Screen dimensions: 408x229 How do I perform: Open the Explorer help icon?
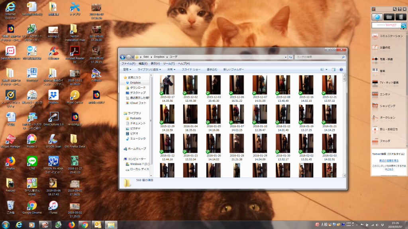(341, 70)
